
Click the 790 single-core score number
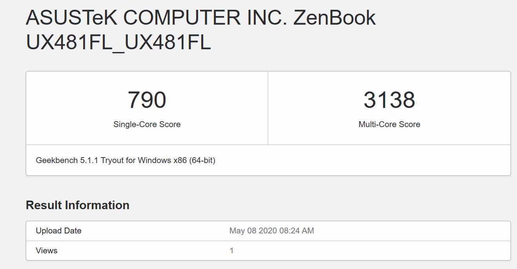pyautogui.click(x=147, y=100)
